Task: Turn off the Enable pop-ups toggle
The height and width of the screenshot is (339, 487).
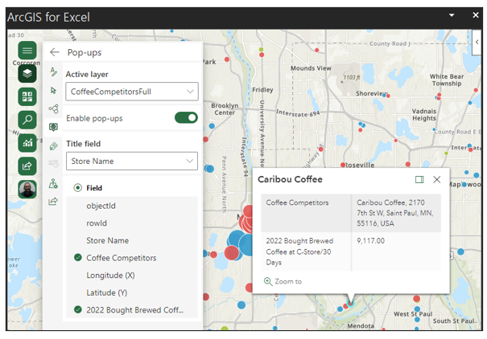Action: point(186,118)
